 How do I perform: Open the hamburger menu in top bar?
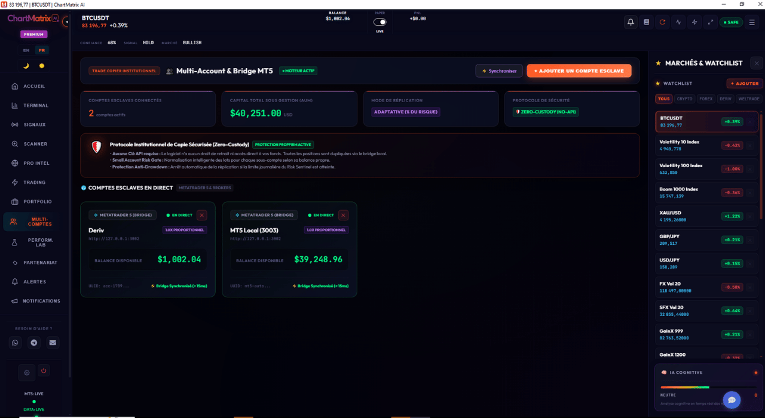[752, 22]
